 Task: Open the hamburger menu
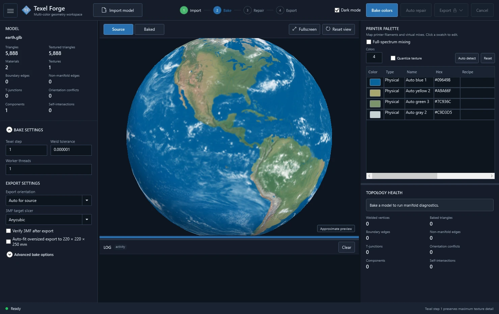(x=10, y=10)
